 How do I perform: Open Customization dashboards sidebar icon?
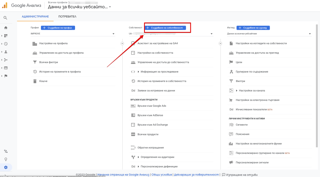6,36
